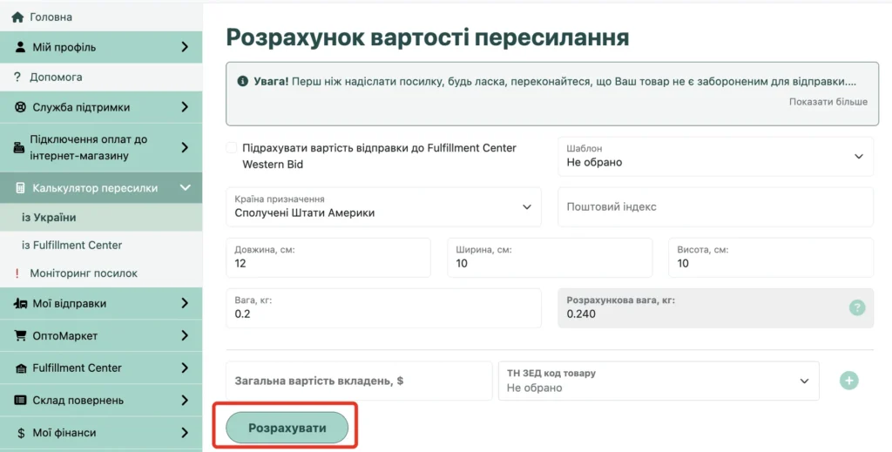
Task: Expand Підключення оплат до інтернет-магазину chevron
Action: pyautogui.click(x=185, y=148)
